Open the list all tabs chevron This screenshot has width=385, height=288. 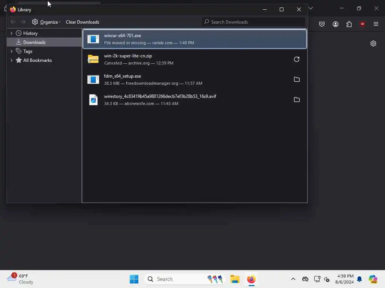[311, 8]
